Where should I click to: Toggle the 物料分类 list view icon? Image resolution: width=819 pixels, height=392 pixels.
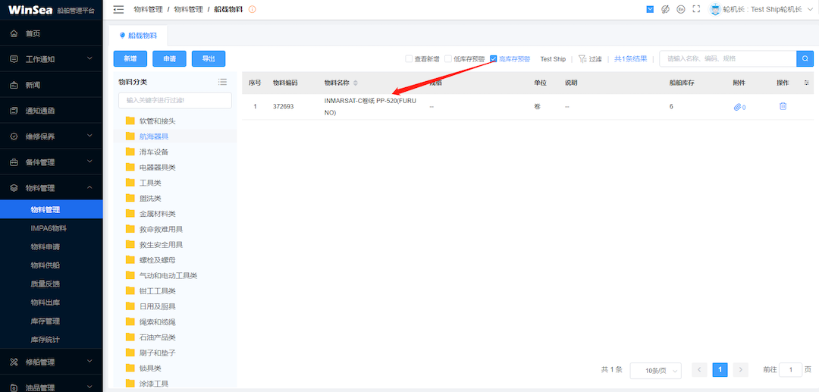(x=222, y=82)
